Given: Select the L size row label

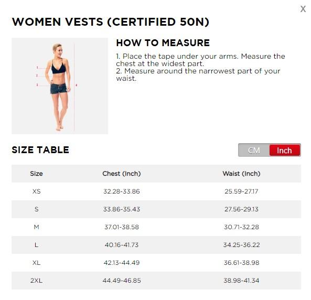Looking at the screenshot, I should click(36, 245).
